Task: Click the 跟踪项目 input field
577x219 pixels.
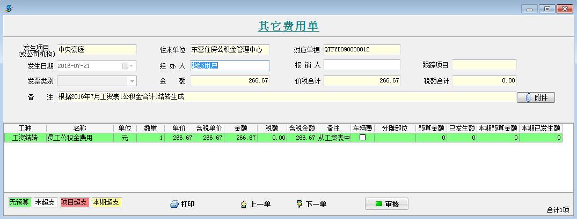Action: tap(484, 65)
